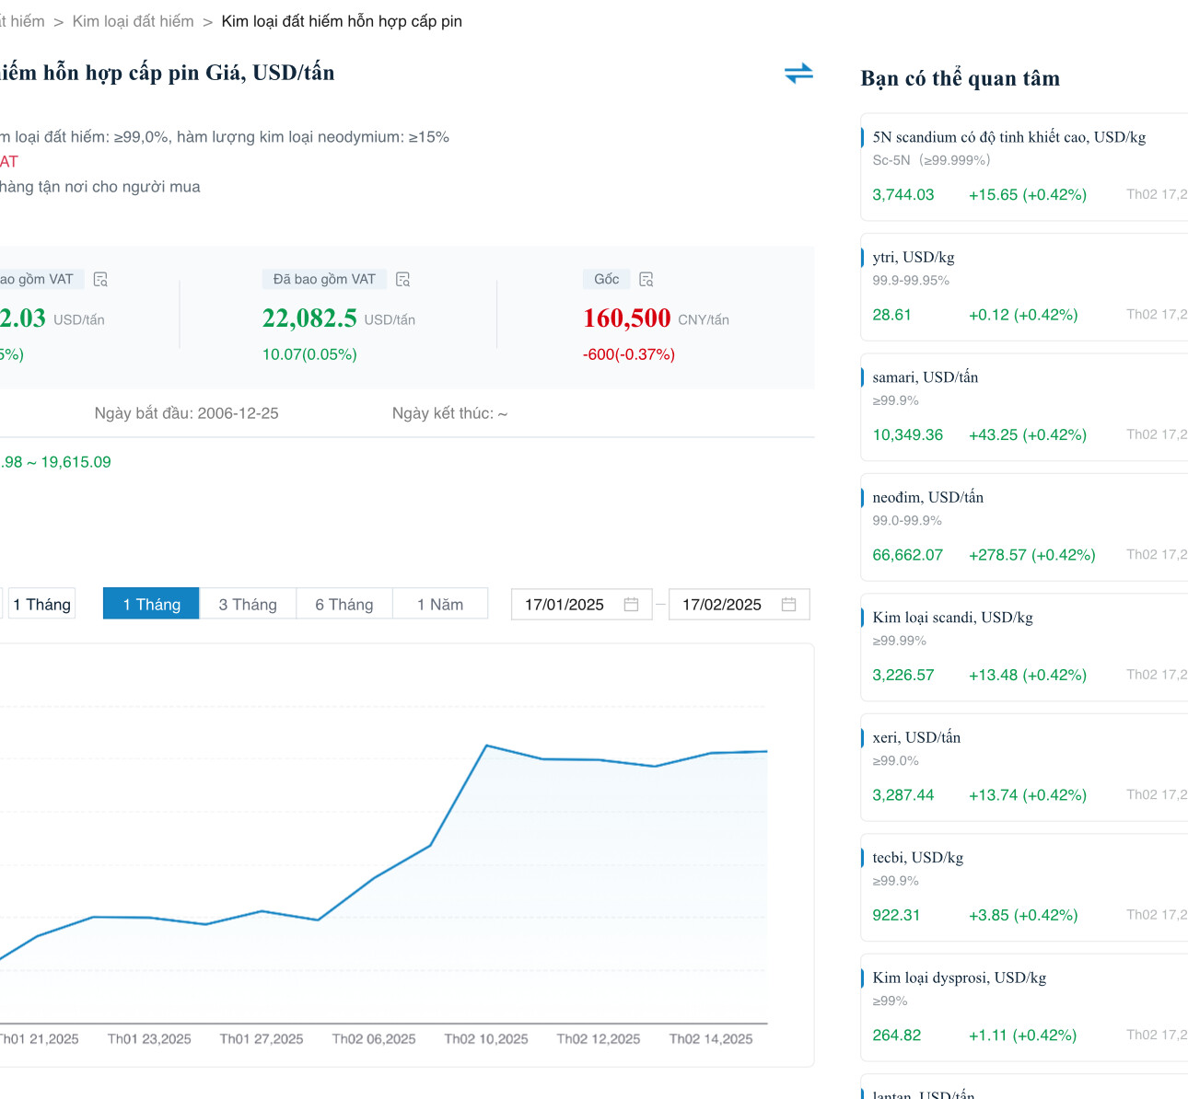Click the blue swap arrows icon

pos(798,74)
